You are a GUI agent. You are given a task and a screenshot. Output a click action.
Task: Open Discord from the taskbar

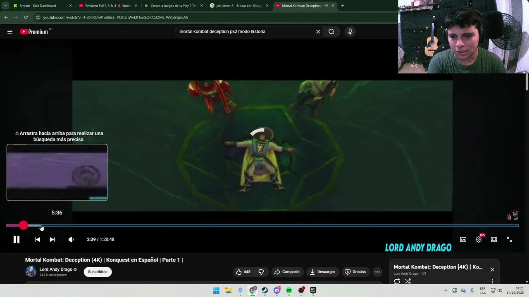tap(277, 290)
